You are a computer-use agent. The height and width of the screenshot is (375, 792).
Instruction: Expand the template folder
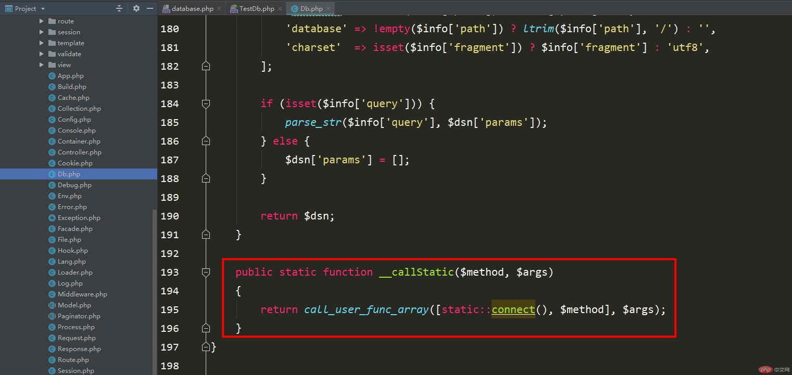click(42, 43)
